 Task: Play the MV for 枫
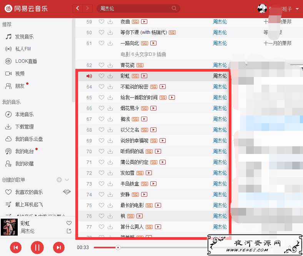[x=140, y=216]
